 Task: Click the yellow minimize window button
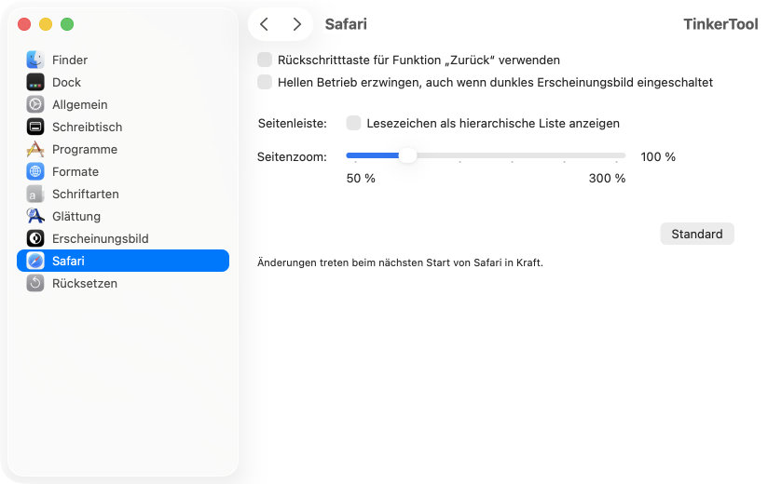click(46, 24)
